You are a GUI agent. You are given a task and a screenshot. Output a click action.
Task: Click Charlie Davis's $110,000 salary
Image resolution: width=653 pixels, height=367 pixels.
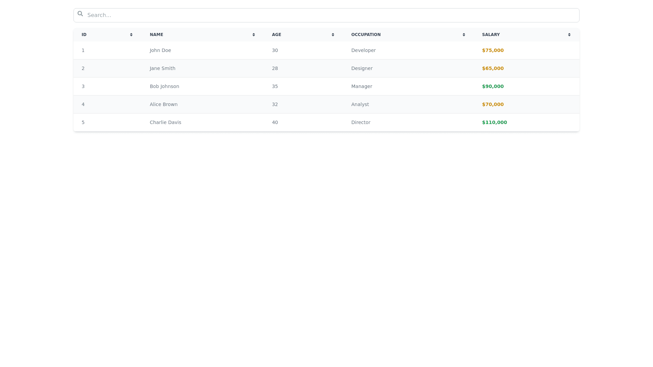(x=494, y=122)
